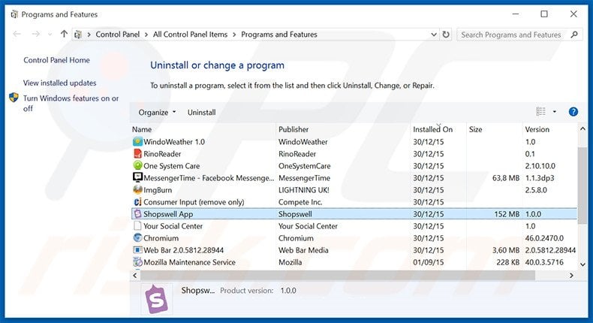
Task: Click the Mozilla Maintenance Service icon
Action: pyautogui.click(x=137, y=262)
